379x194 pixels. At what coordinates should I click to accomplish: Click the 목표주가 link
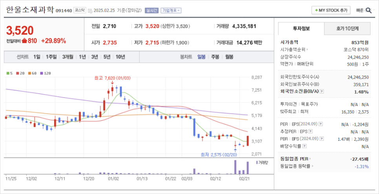coord(310,104)
